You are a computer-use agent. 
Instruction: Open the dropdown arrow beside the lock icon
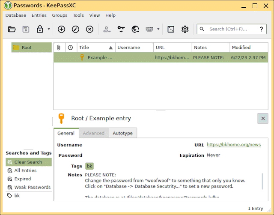49,29
